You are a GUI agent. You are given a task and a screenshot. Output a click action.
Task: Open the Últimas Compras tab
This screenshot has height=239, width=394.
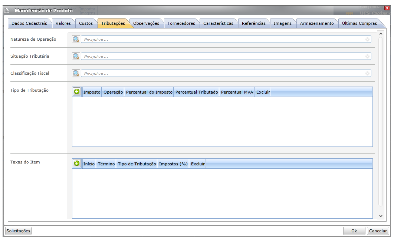pos(359,23)
